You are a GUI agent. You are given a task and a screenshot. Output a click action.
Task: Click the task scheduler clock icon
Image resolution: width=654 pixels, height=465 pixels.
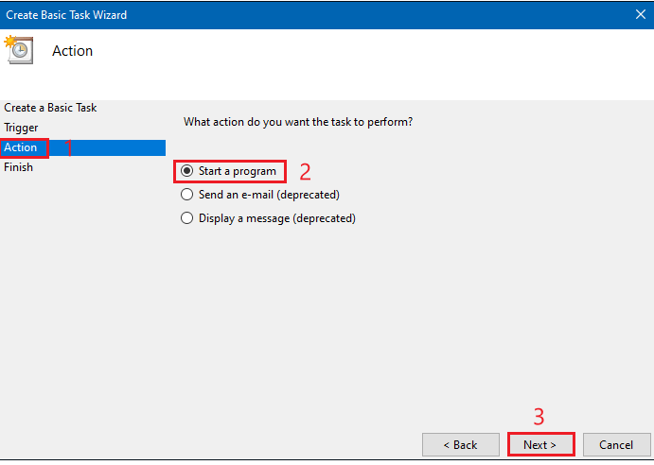tap(19, 50)
